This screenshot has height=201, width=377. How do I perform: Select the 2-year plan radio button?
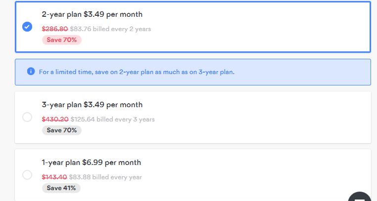(x=27, y=27)
